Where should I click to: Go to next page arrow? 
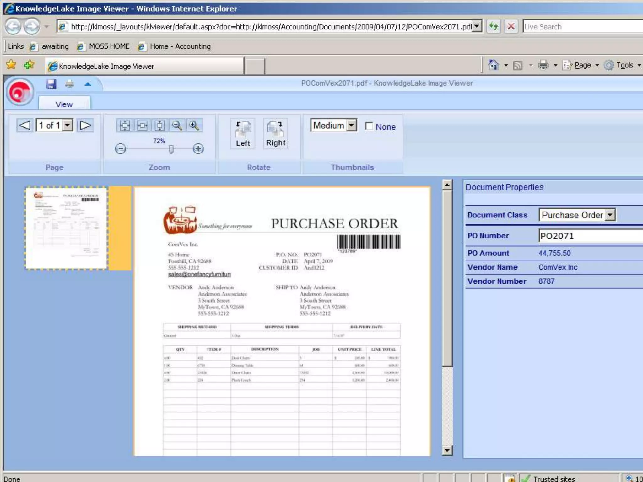click(85, 126)
